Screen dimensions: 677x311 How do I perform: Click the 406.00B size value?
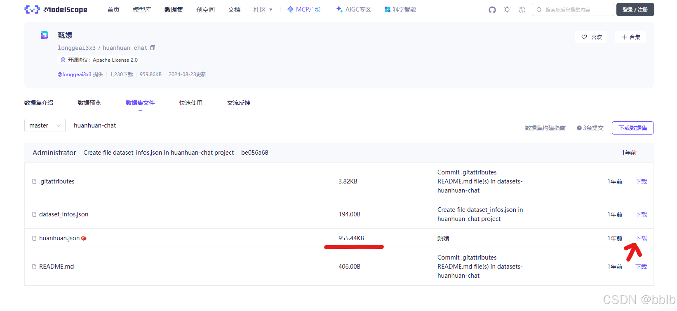click(x=350, y=267)
